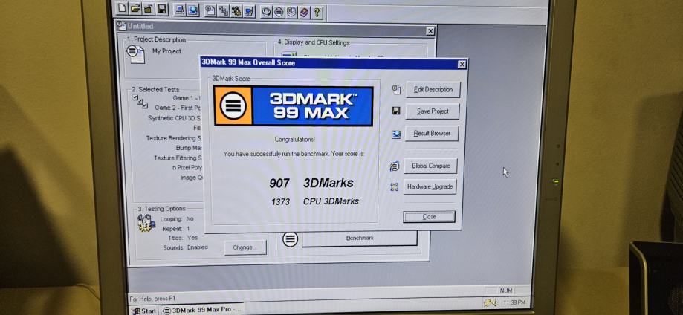The height and width of the screenshot is (315, 683).
Task: Click the Benchmark button in Untitled window
Action: tap(360, 238)
